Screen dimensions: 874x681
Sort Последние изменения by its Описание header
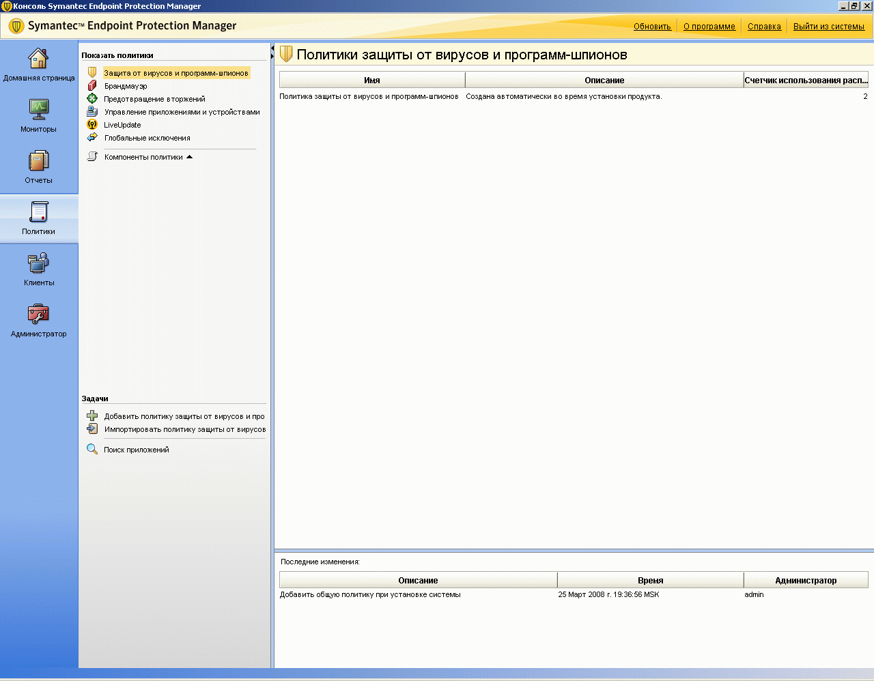(419, 580)
